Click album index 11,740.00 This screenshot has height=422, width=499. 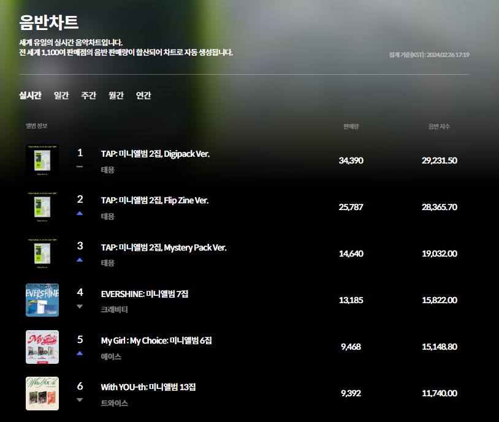(440, 393)
